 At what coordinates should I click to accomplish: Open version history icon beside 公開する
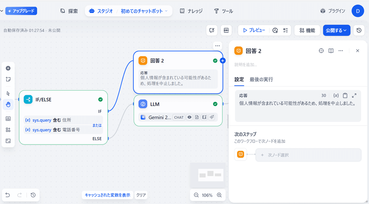tap(359, 30)
